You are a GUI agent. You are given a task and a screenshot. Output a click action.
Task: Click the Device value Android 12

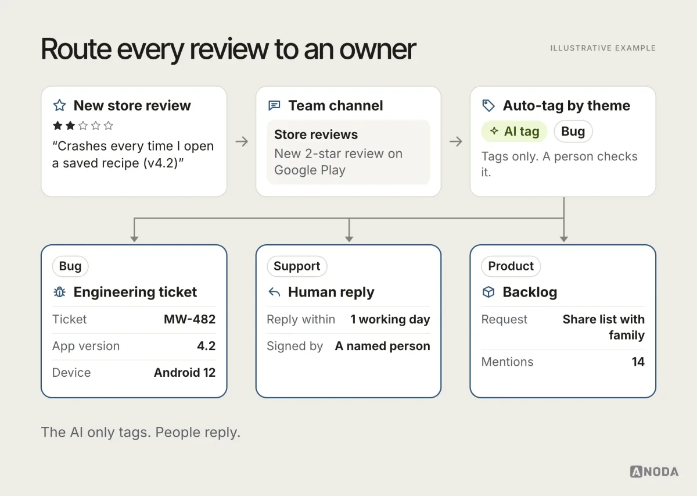pyautogui.click(x=185, y=373)
